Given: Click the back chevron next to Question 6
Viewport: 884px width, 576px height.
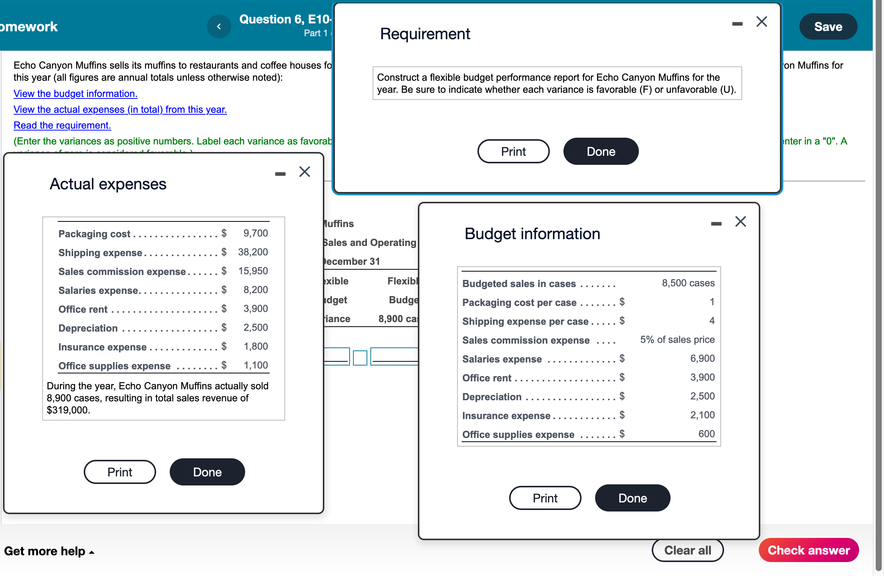Looking at the screenshot, I should pos(219,26).
